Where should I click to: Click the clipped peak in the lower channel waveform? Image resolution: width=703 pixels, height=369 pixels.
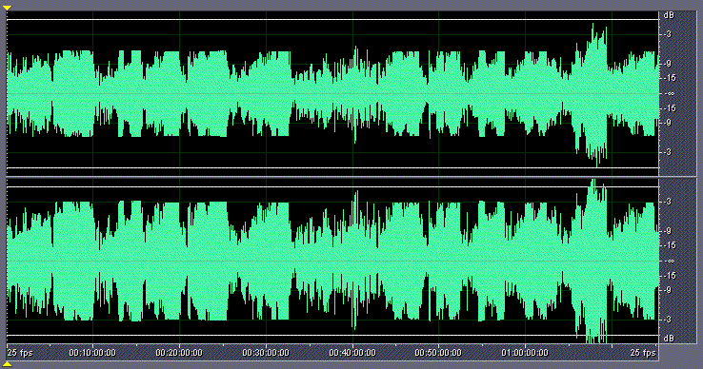point(593,182)
